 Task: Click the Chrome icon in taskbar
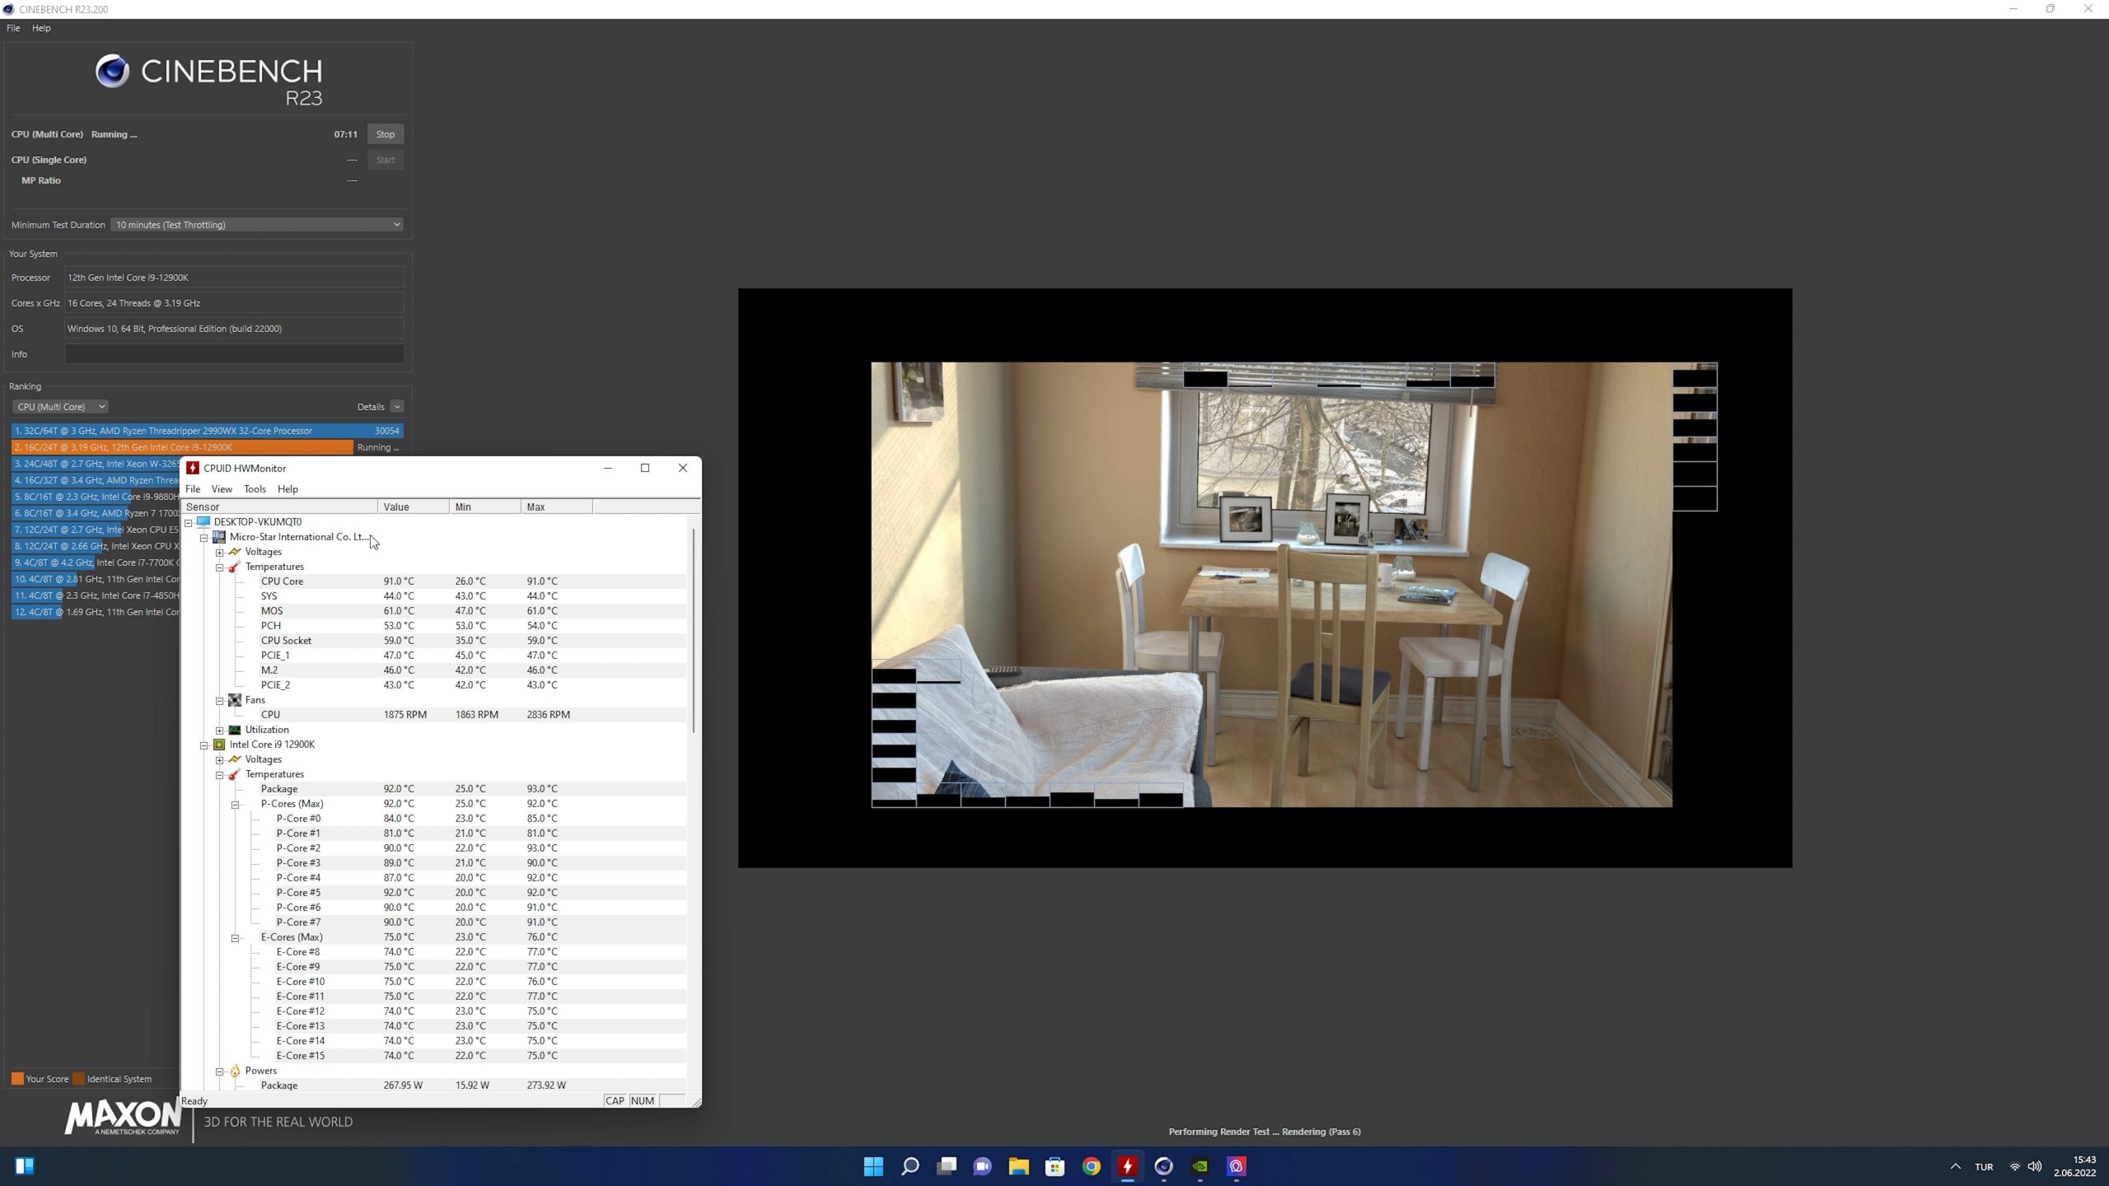click(x=1091, y=1166)
